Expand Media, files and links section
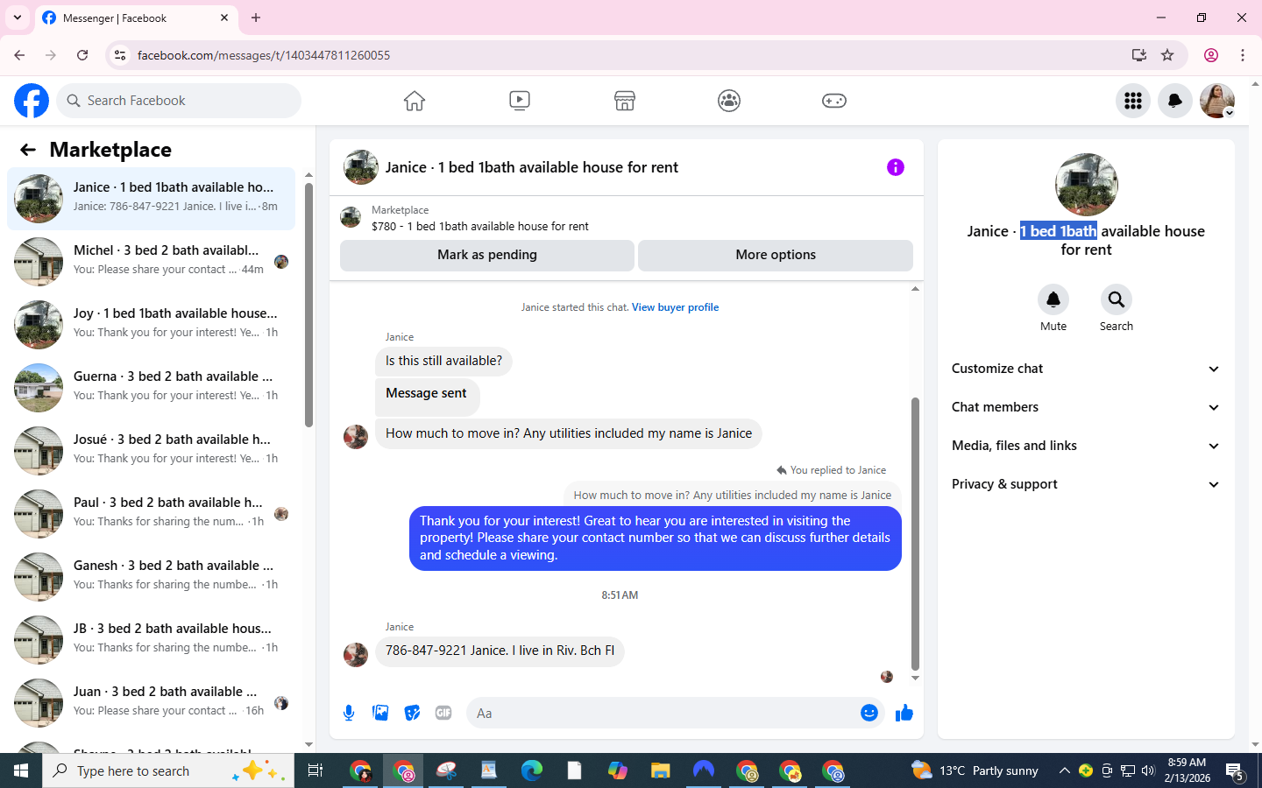This screenshot has height=788, width=1262. click(x=1086, y=446)
